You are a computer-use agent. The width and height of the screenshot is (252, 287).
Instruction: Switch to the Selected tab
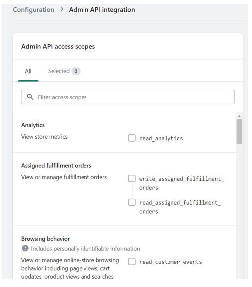pos(64,71)
